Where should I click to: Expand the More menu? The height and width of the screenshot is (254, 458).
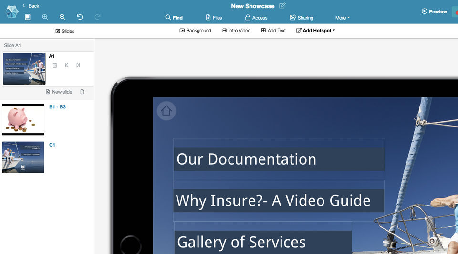(x=343, y=18)
